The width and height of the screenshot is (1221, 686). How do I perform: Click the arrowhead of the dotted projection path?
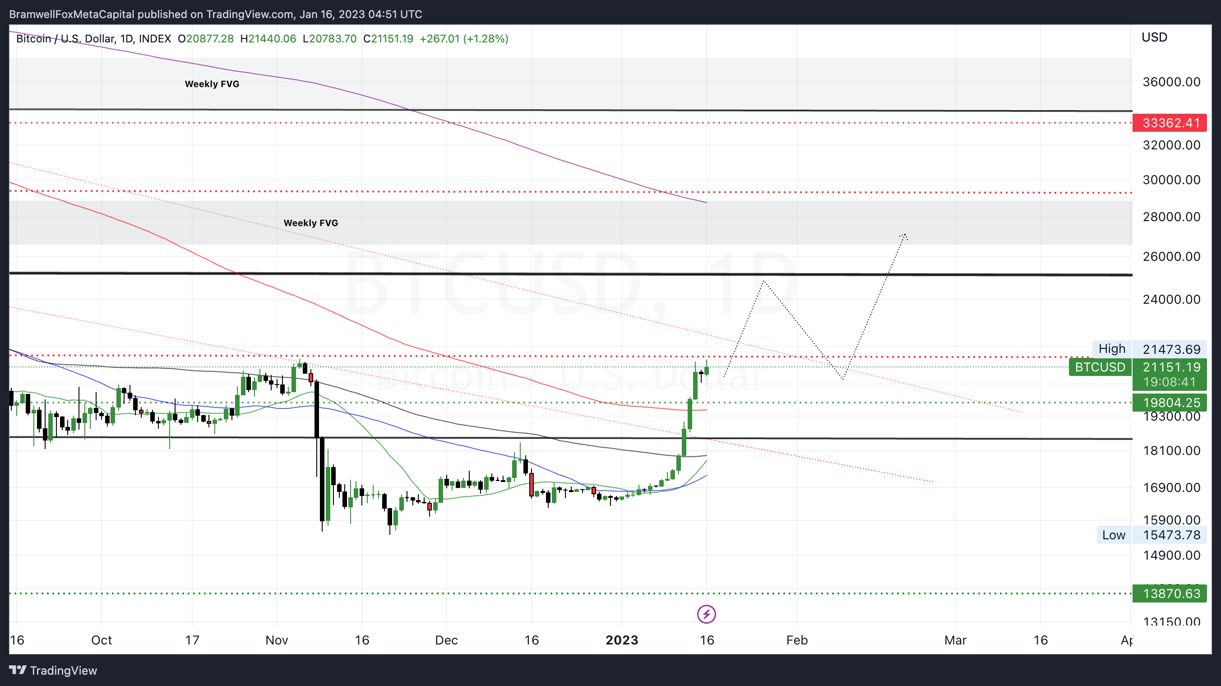[x=903, y=236]
